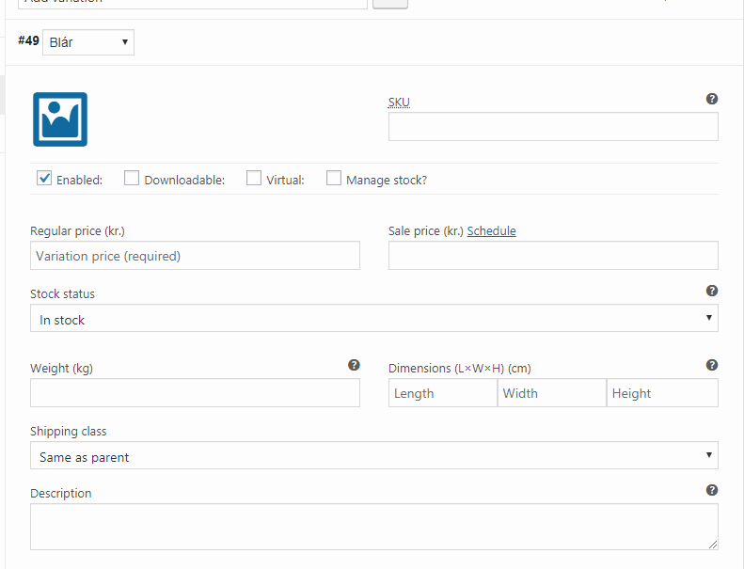Tick the Downloadable checkbox
Viewport: 744px width, 569px height.
(132, 178)
